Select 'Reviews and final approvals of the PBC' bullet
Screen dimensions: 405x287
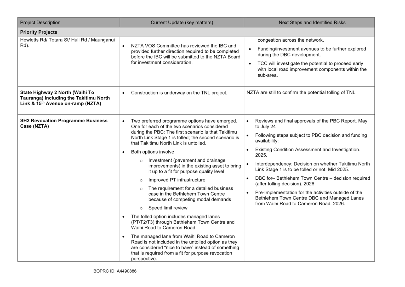point(311,124)
